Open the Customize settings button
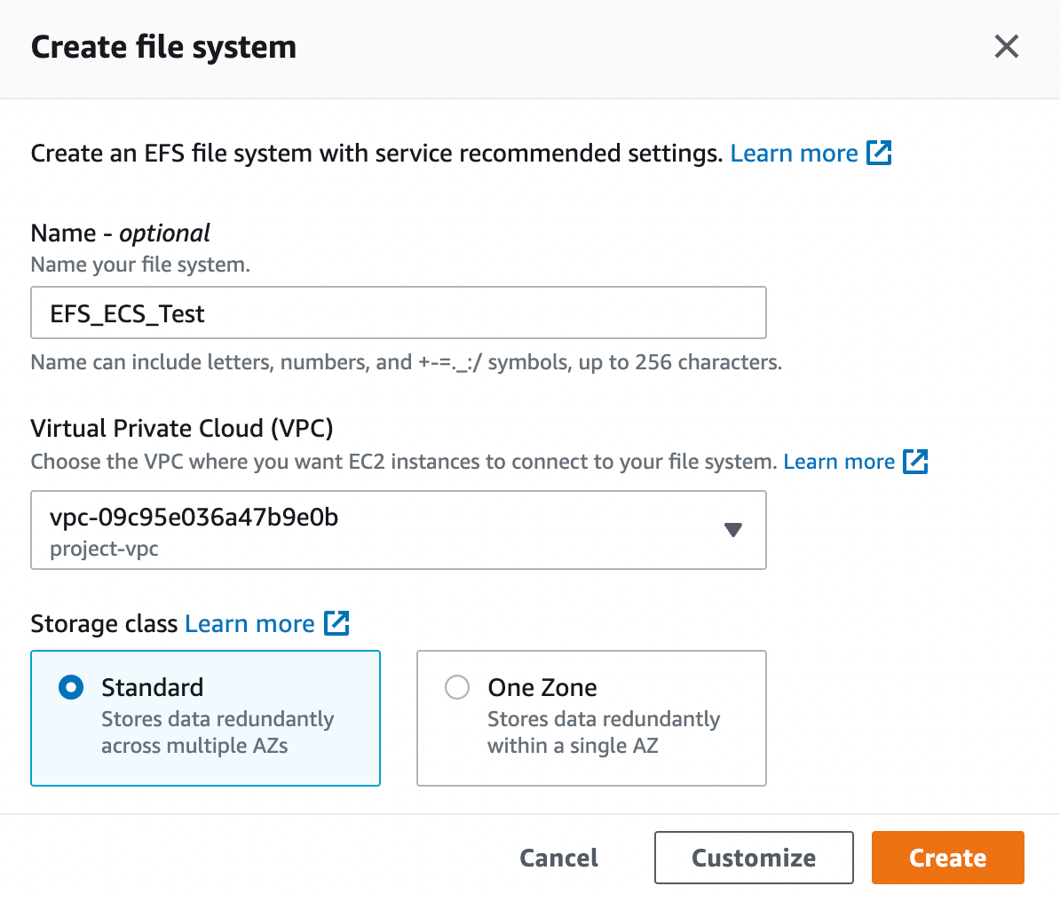1060x902 pixels. click(x=754, y=858)
